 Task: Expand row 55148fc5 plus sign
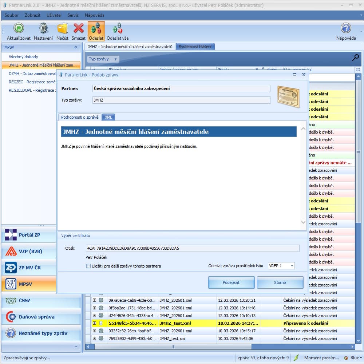point(95,323)
